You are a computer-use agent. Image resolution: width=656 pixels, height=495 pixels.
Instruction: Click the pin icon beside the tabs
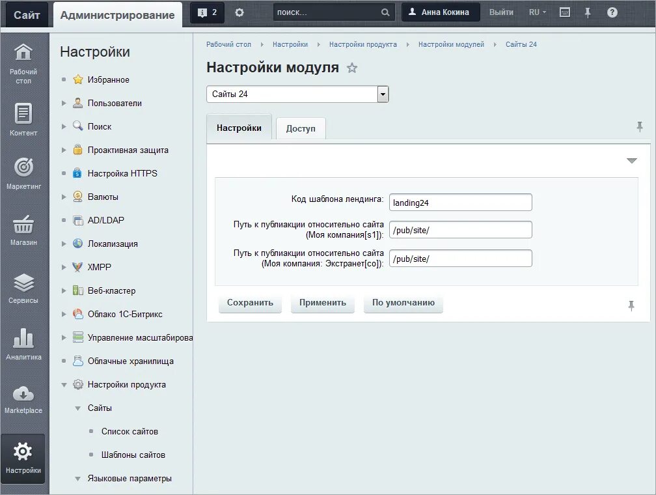tap(640, 126)
